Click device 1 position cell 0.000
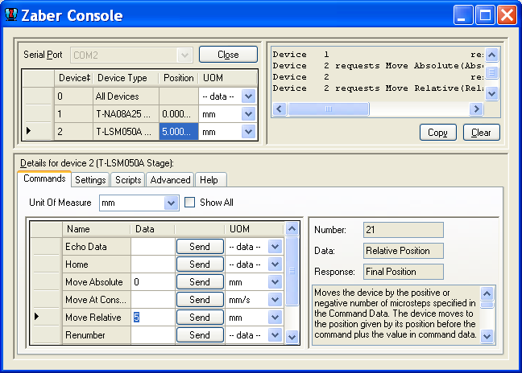The width and height of the screenshot is (522, 373). 179,114
